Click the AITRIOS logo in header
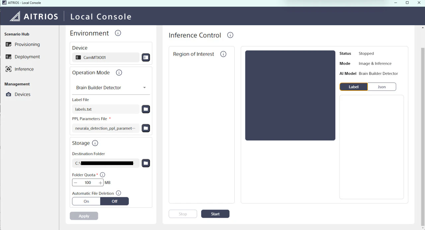 pyautogui.click(x=34, y=16)
